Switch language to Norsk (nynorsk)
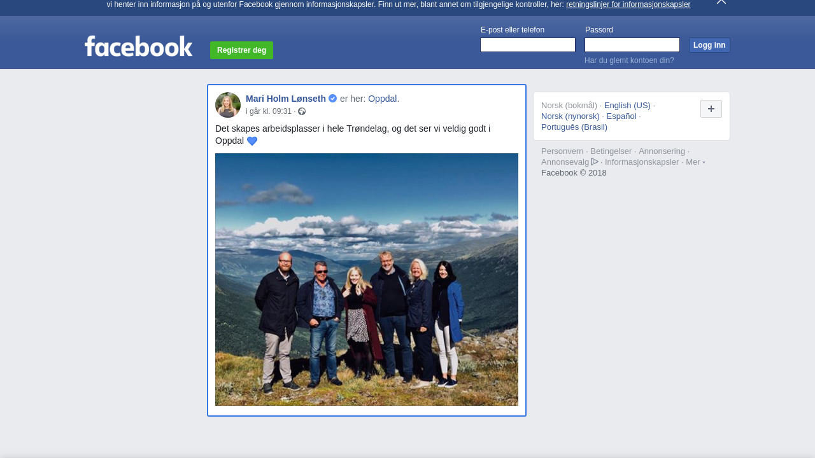Image resolution: width=815 pixels, height=458 pixels. click(x=570, y=116)
